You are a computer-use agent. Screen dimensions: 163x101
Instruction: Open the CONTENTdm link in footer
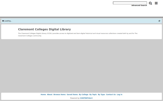[86, 98]
